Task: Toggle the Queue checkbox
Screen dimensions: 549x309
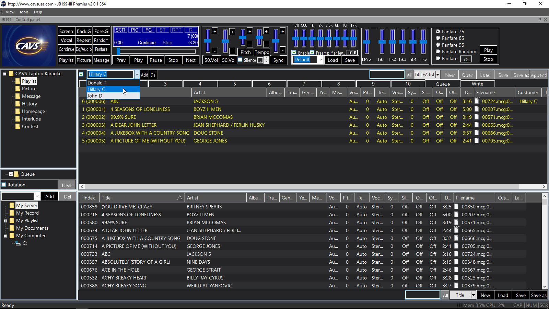Action: pos(11,174)
